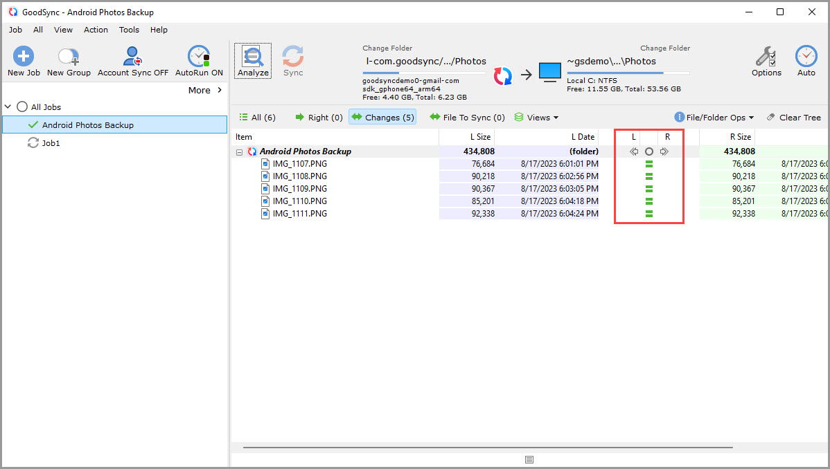This screenshot has height=469, width=830.
Task: Select Job1 in the job list
Action: point(51,142)
